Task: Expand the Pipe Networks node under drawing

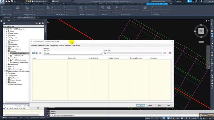Action: point(7,47)
